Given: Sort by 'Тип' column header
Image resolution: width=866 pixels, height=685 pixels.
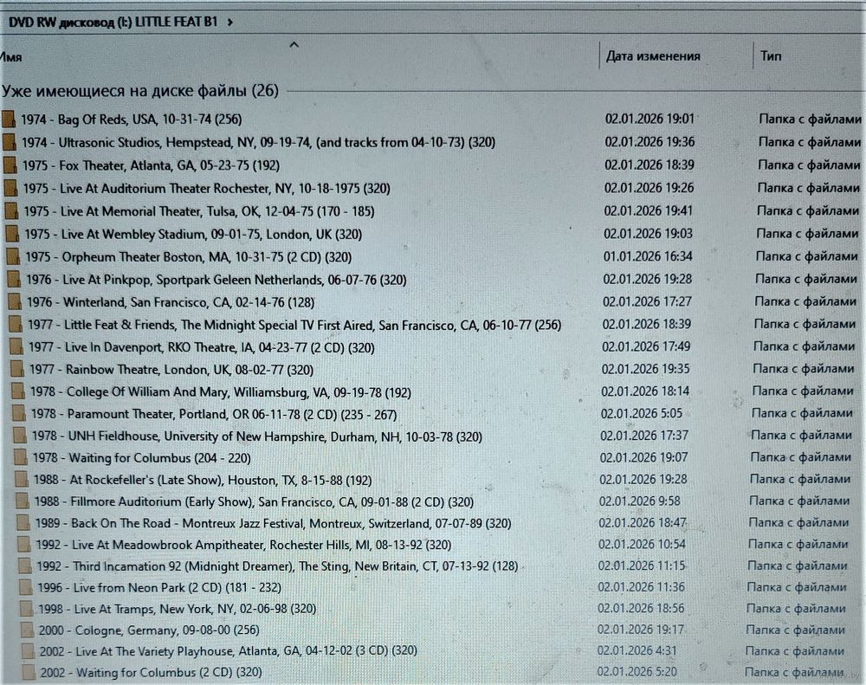Looking at the screenshot, I should (x=771, y=56).
